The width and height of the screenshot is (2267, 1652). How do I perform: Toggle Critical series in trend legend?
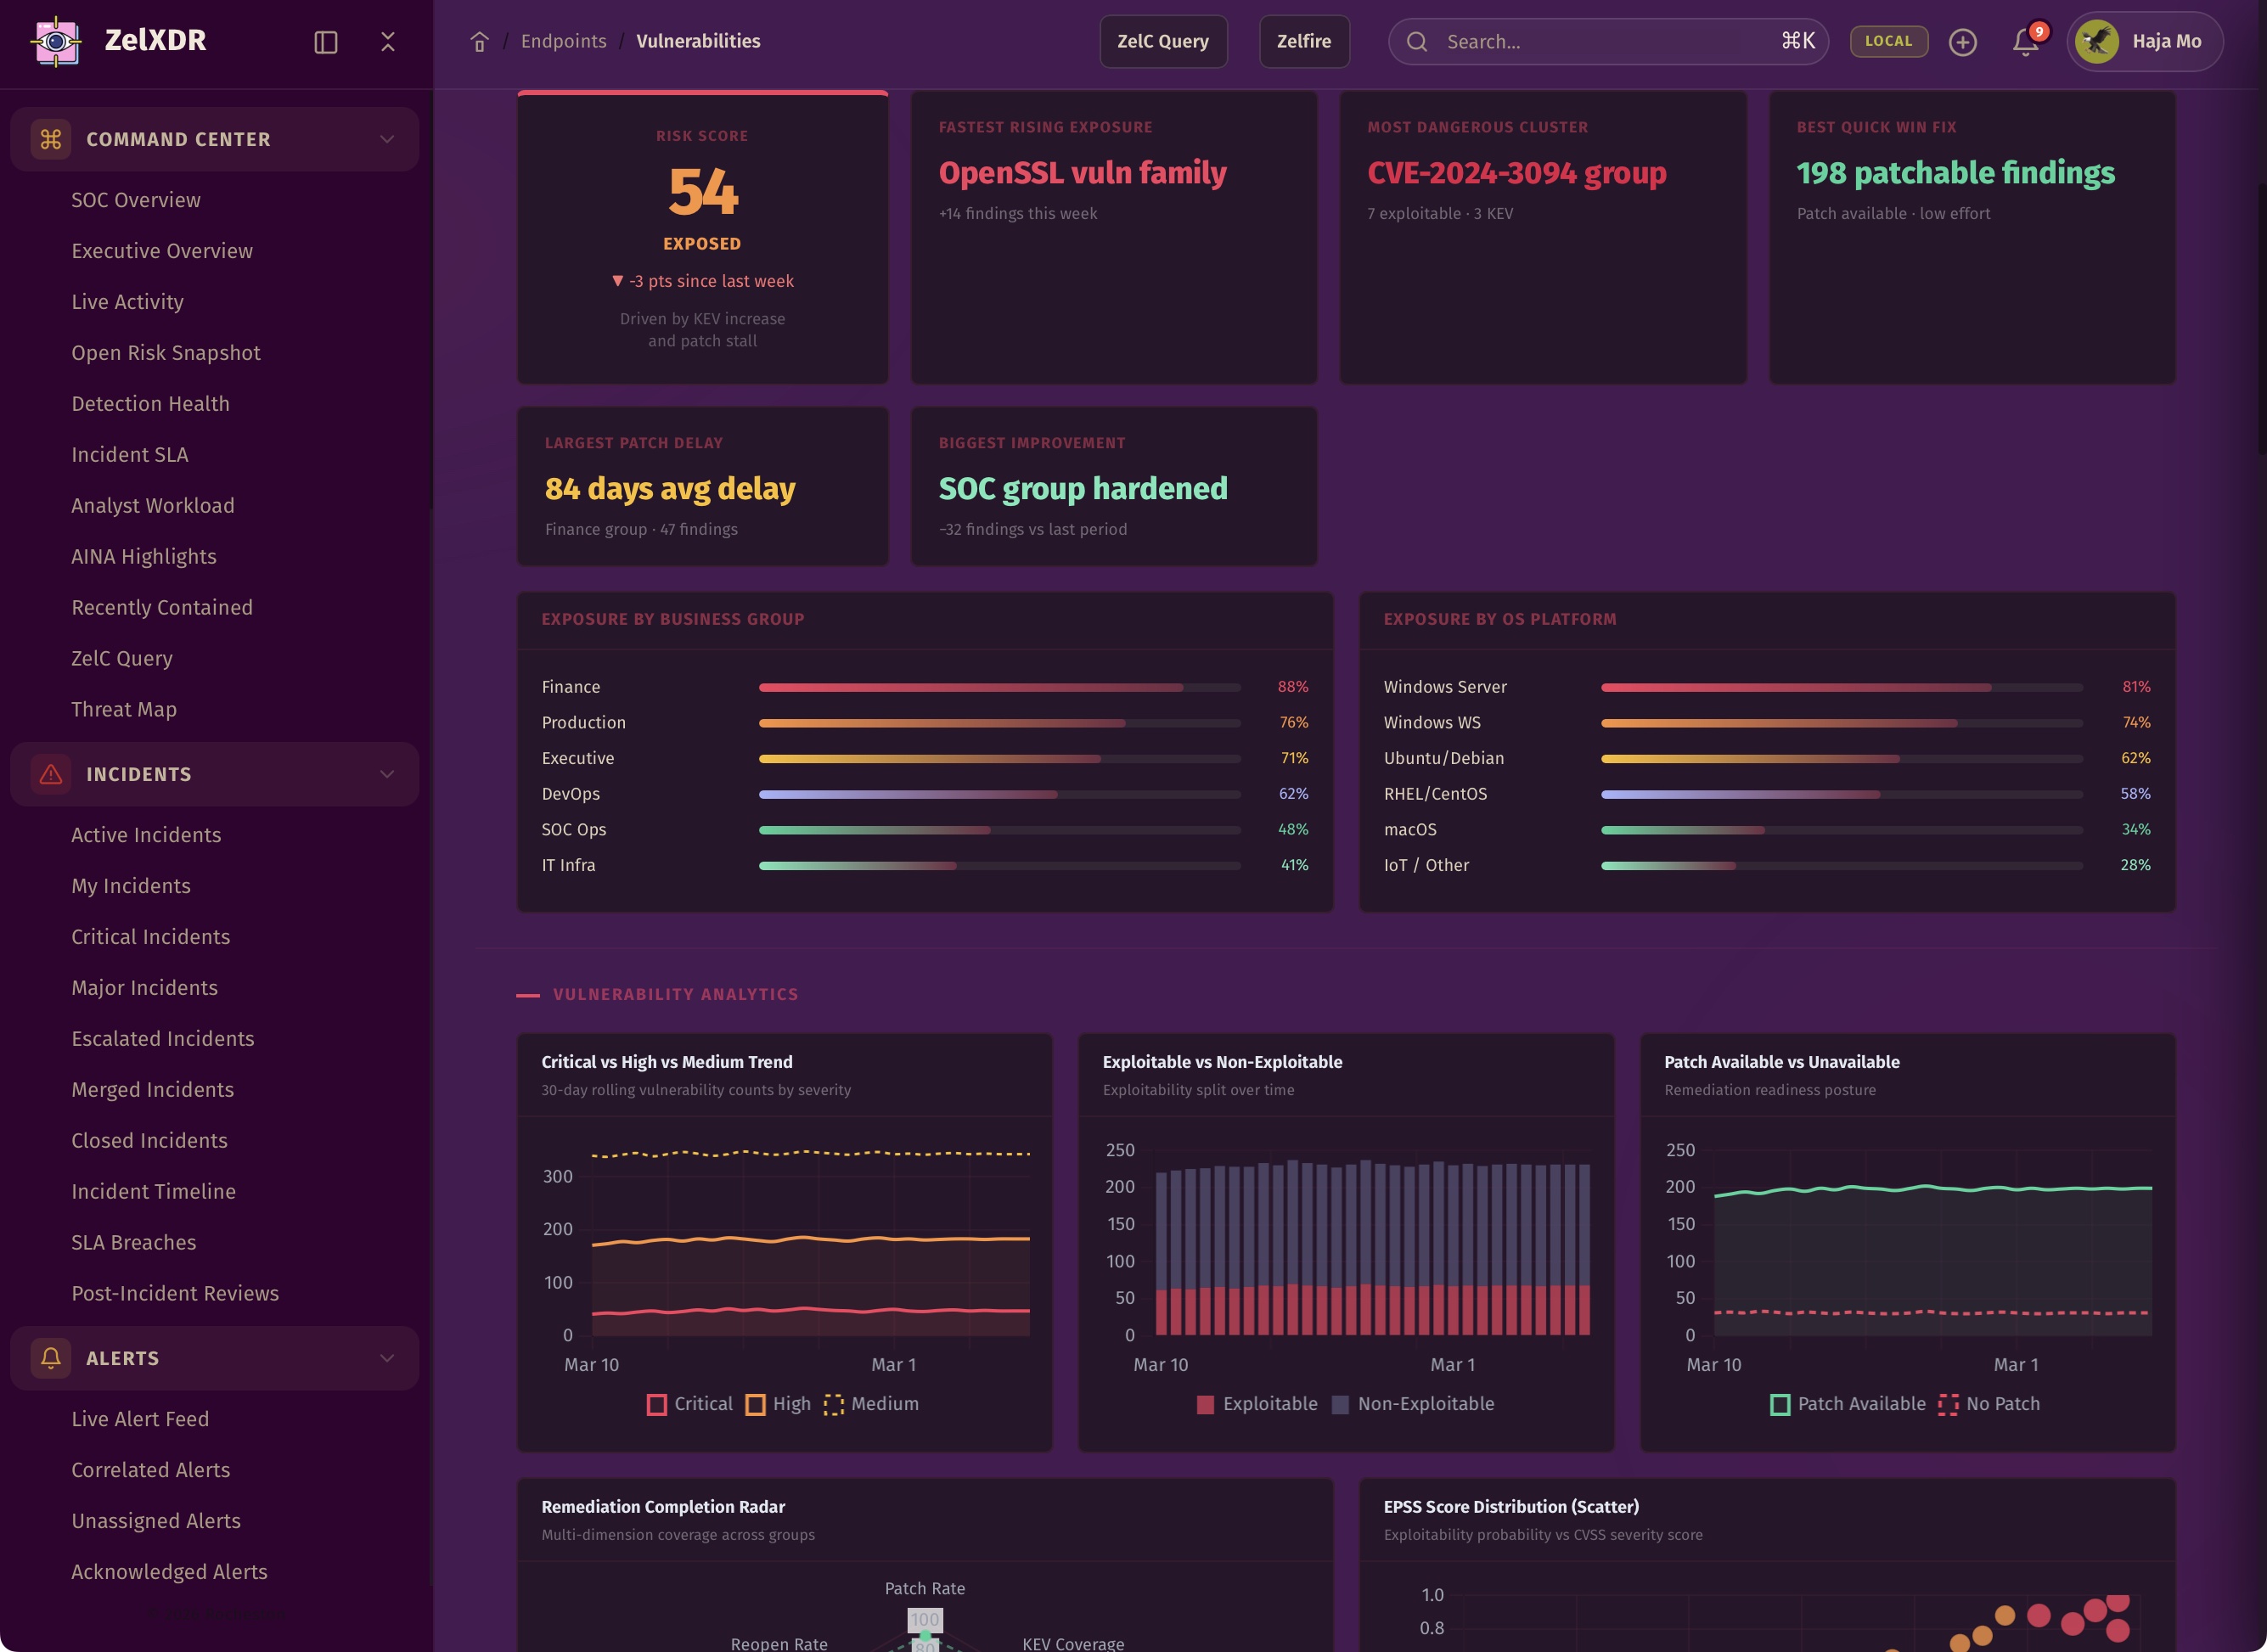[x=690, y=1404]
